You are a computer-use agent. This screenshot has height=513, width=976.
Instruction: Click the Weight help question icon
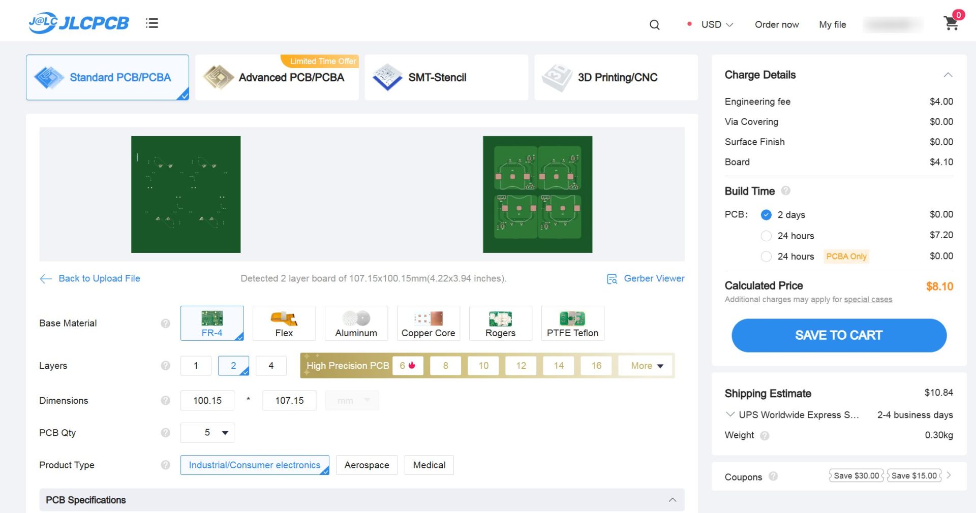(765, 435)
